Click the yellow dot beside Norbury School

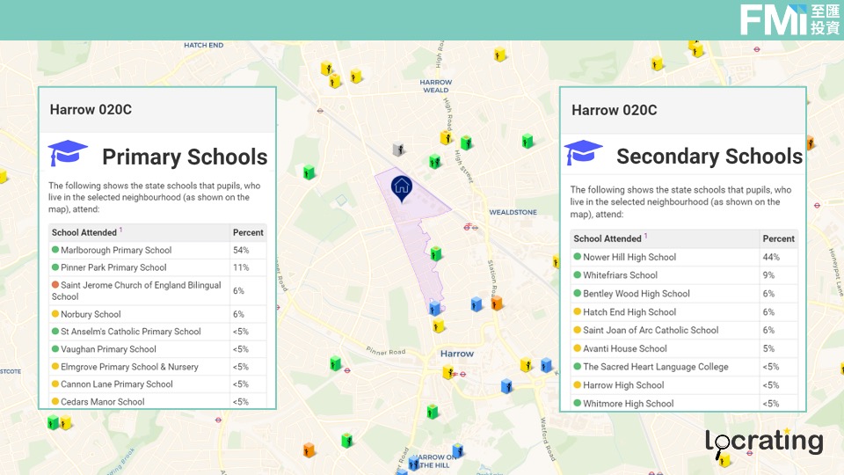[55, 314]
